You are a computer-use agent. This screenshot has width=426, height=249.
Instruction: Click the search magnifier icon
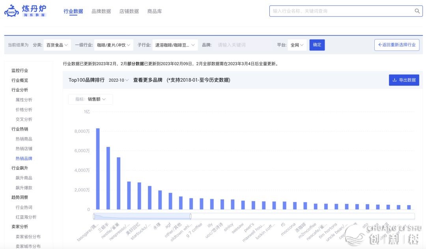[x=417, y=11]
